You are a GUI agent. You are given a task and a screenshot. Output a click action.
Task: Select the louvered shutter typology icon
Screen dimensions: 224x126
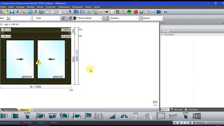click(x=99, y=116)
